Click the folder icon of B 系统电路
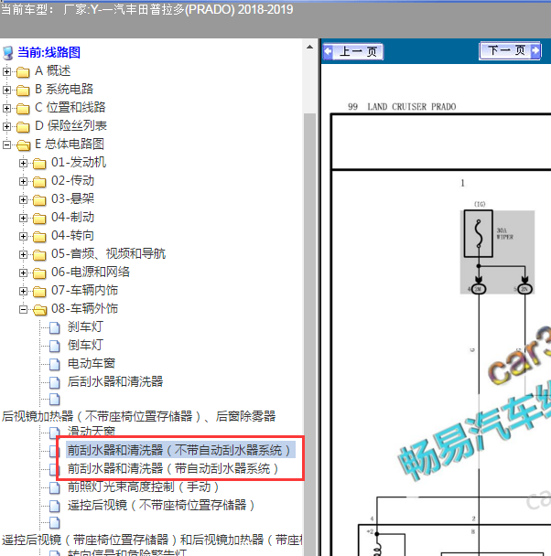 pyautogui.click(x=23, y=91)
